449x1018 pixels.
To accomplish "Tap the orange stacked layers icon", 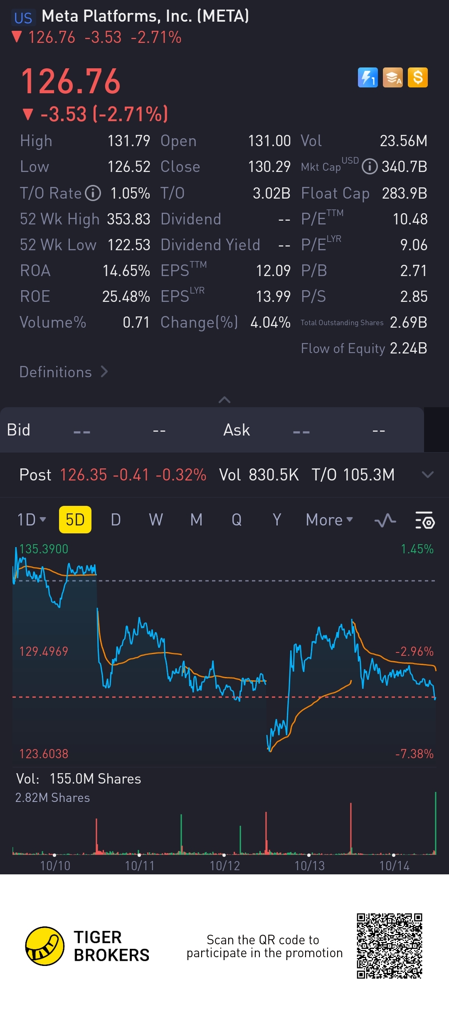I will click(392, 77).
